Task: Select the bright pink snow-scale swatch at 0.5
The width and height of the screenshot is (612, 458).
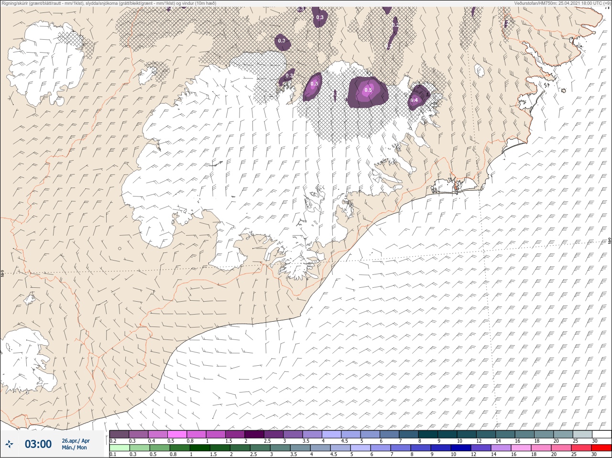Action: 177,434
